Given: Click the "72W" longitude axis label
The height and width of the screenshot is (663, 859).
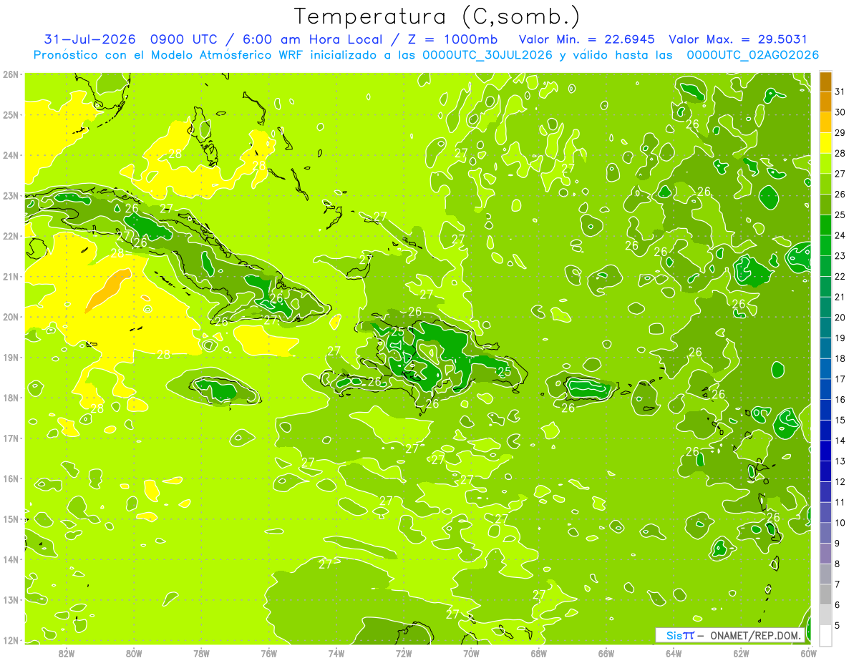Looking at the screenshot, I should point(404,653).
